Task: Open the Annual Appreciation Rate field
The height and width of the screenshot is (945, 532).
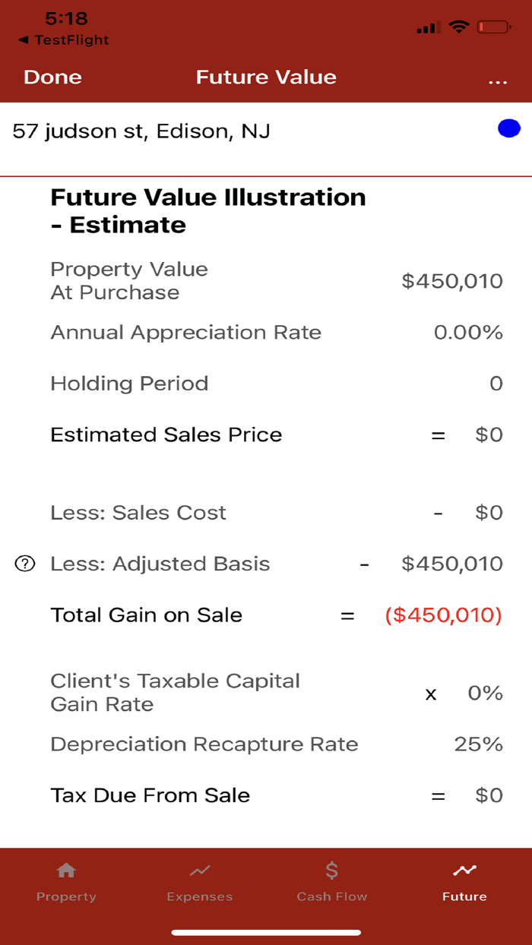Action: click(469, 332)
